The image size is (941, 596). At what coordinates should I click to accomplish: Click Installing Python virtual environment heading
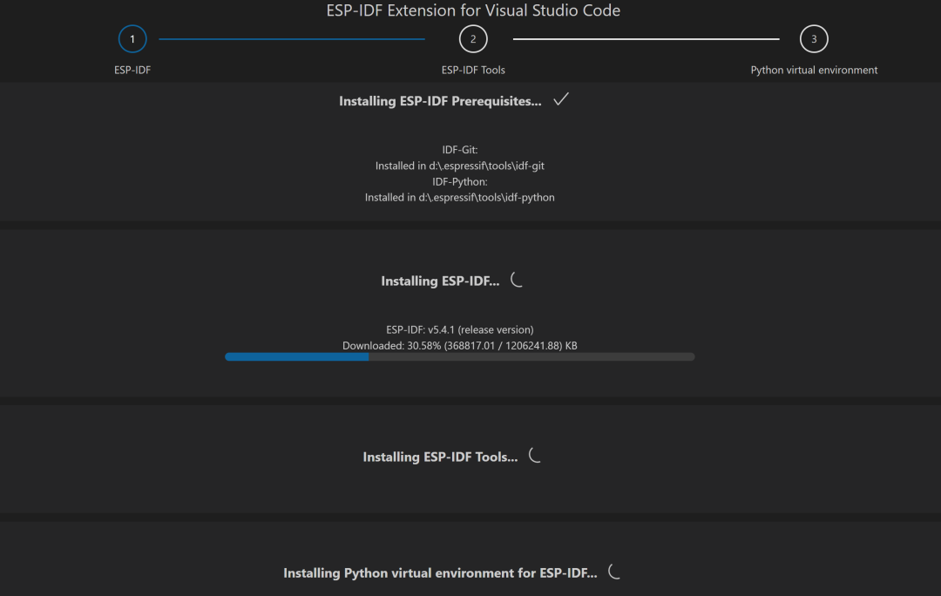coord(440,573)
